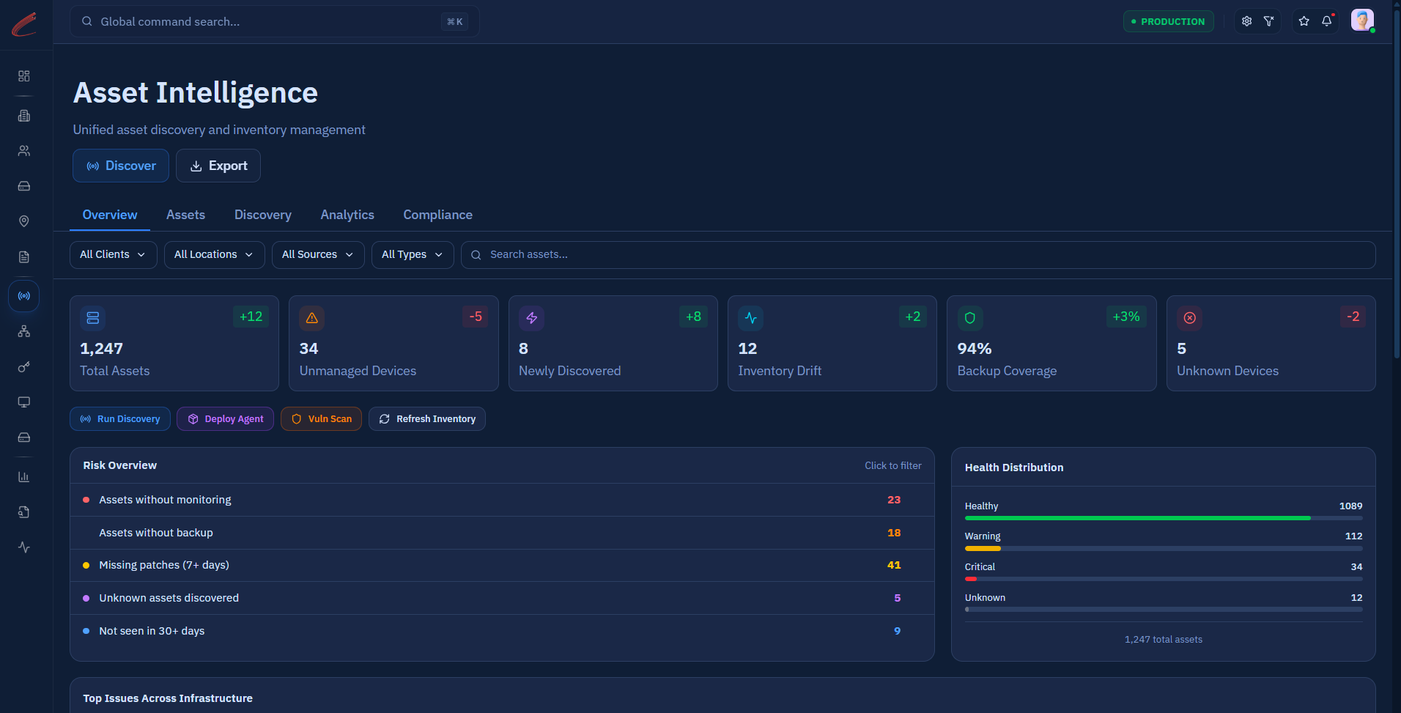Filter by Assets without backup row
The height and width of the screenshot is (713, 1401).
pyautogui.click(x=502, y=533)
